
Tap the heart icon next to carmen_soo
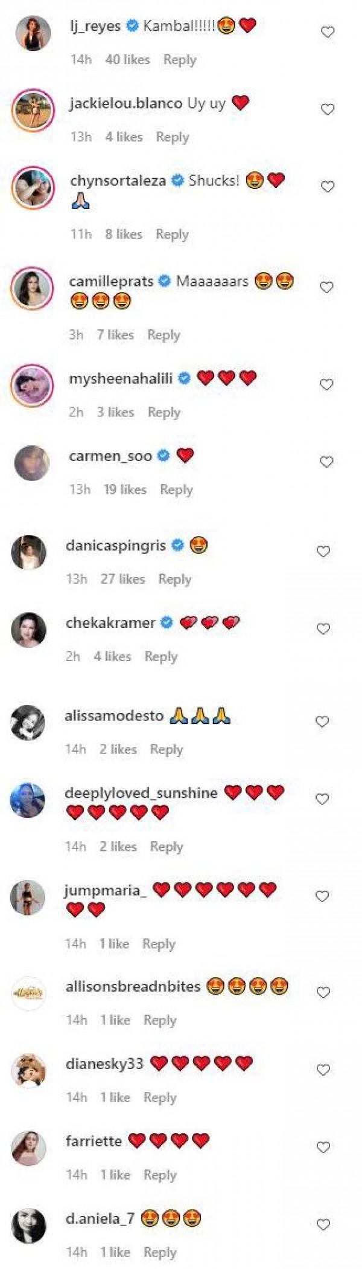pos(326,462)
